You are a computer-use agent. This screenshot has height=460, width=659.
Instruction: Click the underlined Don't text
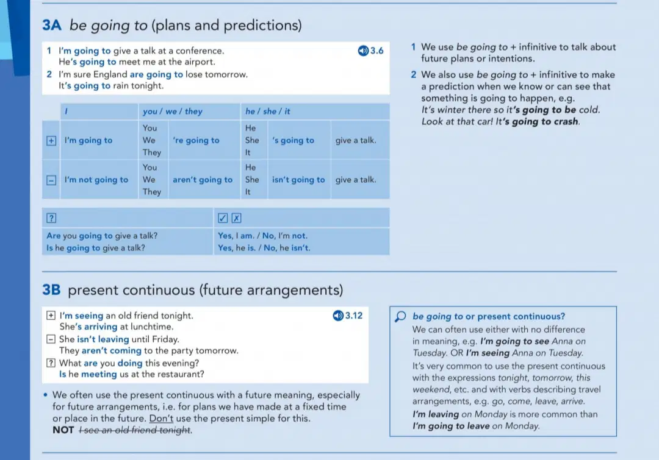161,419
